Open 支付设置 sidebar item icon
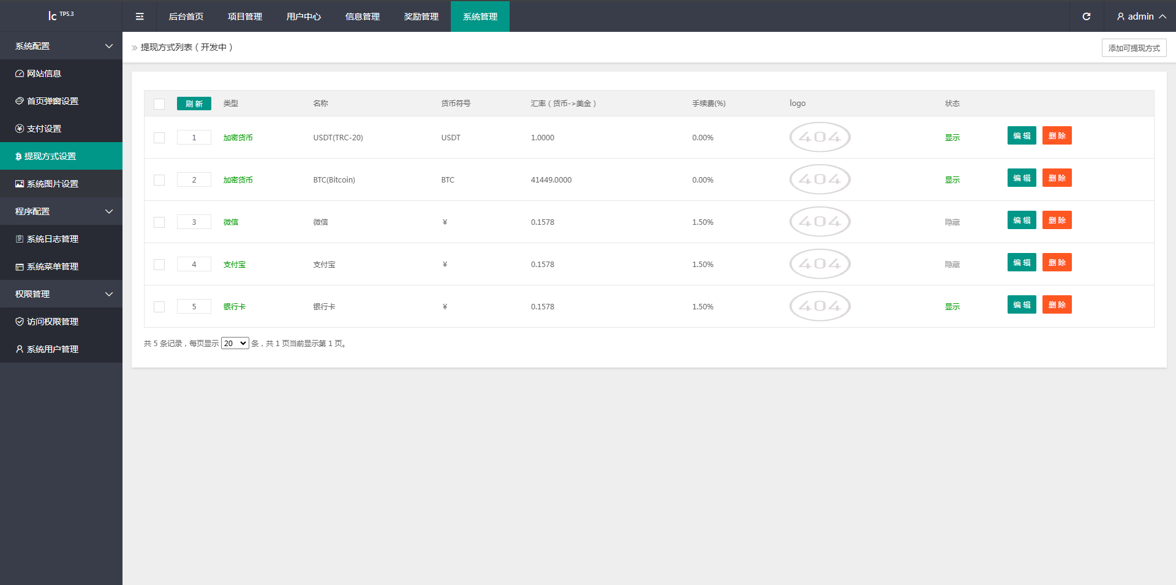The image size is (1176, 585). [x=20, y=129]
